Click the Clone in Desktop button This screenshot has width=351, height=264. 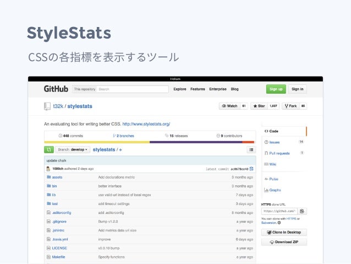tap(284, 233)
